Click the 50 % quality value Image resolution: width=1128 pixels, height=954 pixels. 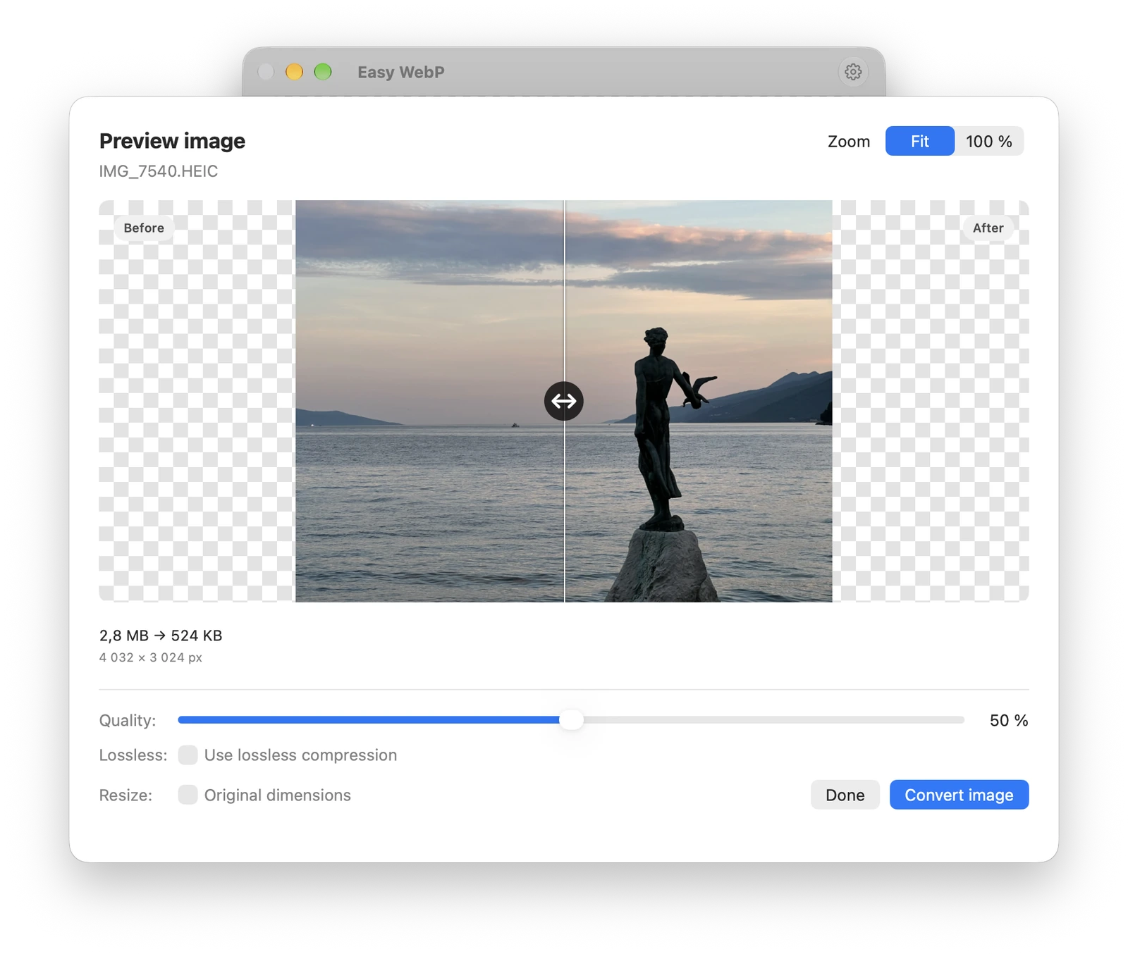tap(1009, 720)
